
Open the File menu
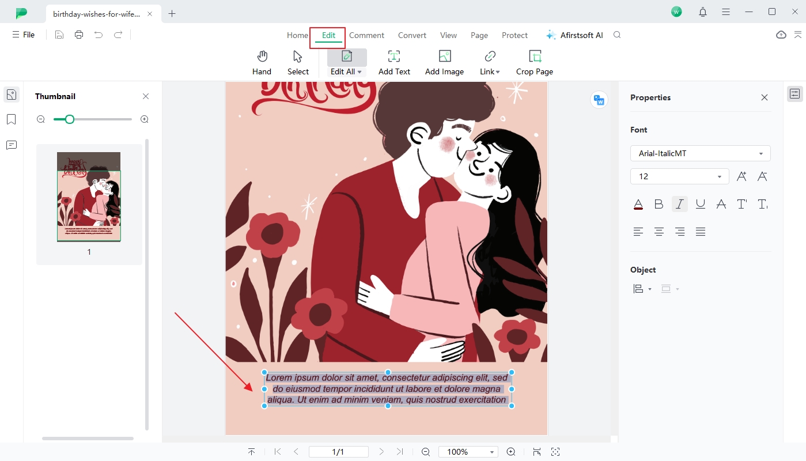tap(24, 35)
